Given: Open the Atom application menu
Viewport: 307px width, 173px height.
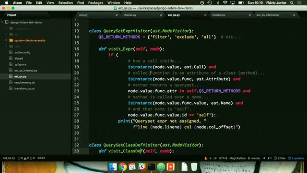Looking at the screenshot, I should (17, 3).
